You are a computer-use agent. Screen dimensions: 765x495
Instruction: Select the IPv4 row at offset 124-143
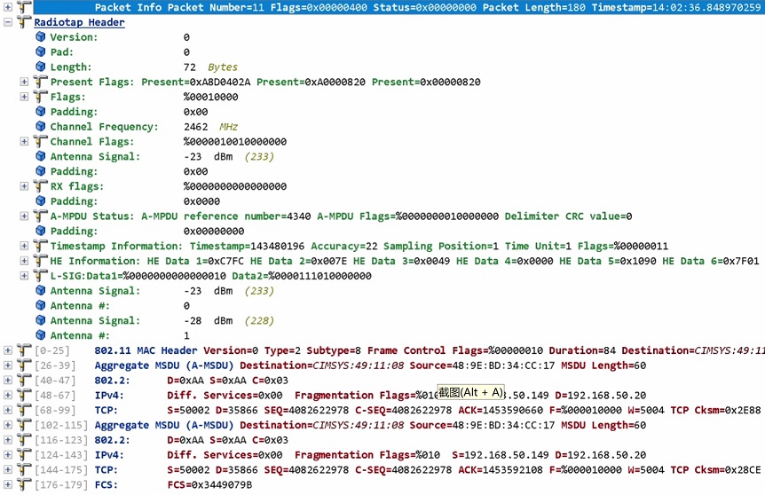(109, 455)
